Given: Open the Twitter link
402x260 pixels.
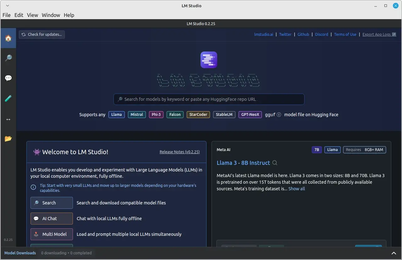Looking at the screenshot, I should [x=285, y=35].
